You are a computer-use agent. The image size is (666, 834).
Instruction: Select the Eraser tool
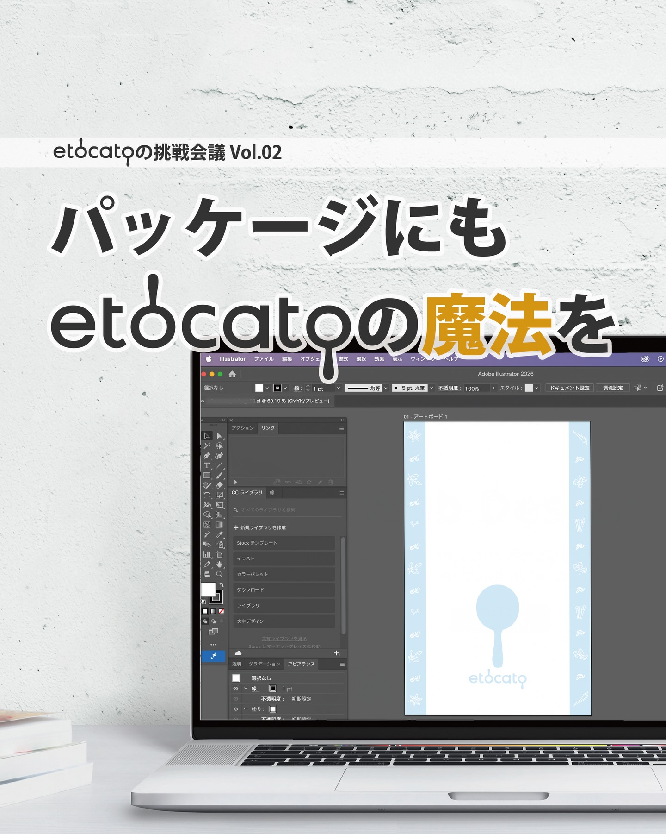[x=219, y=485]
